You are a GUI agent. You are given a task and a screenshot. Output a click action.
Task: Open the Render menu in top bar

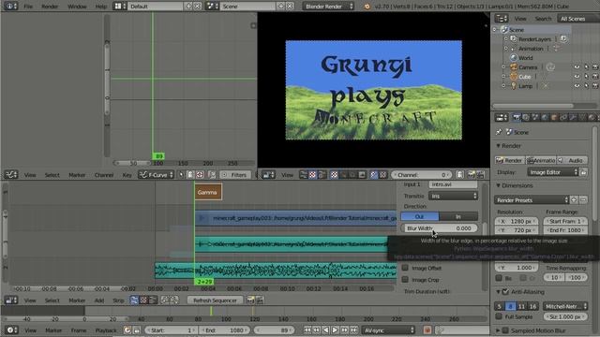(x=50, y=7)
